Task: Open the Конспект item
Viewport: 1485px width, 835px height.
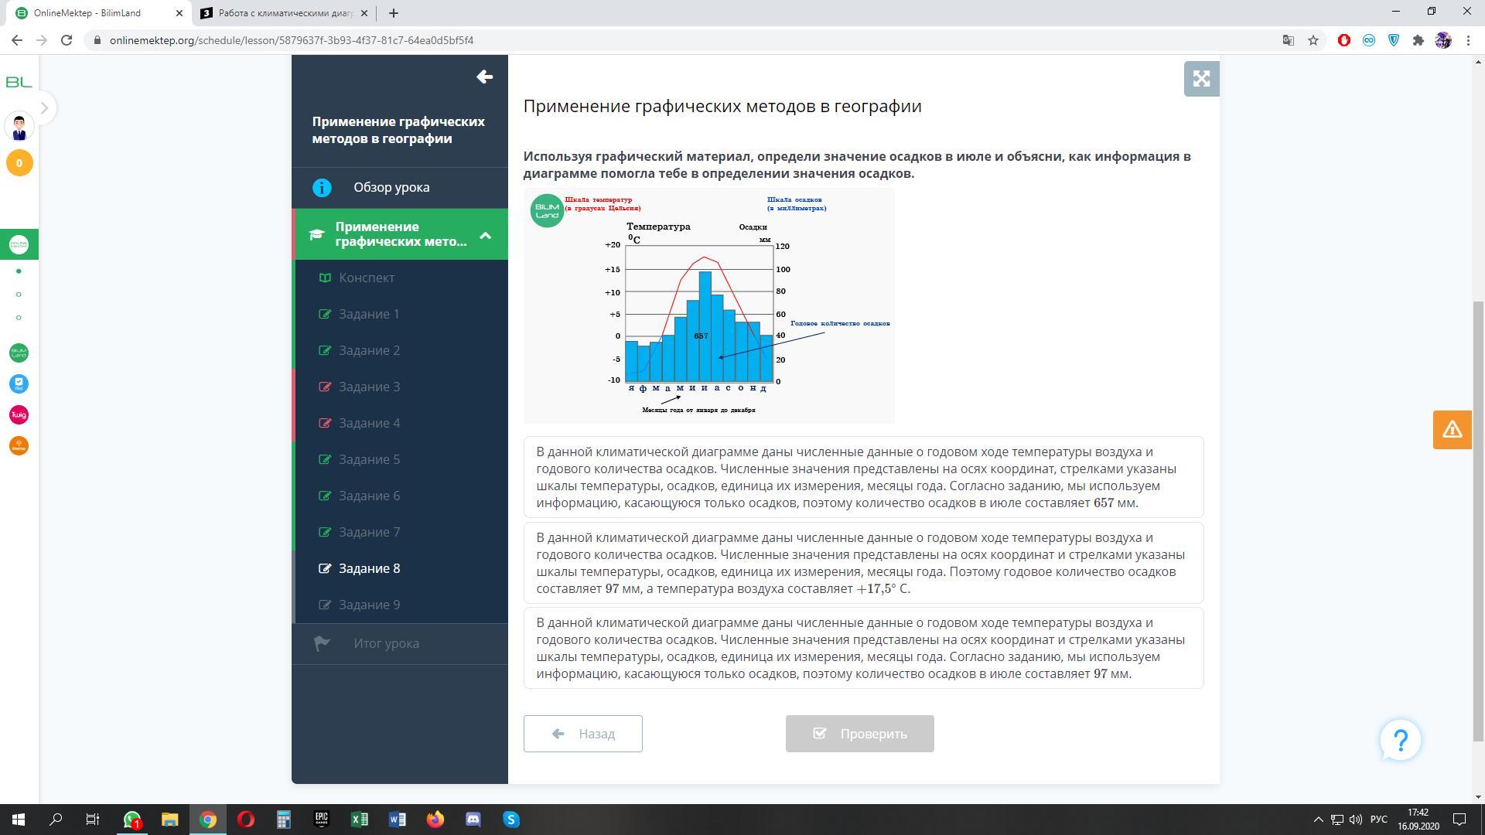Action: tap(366, 278)
